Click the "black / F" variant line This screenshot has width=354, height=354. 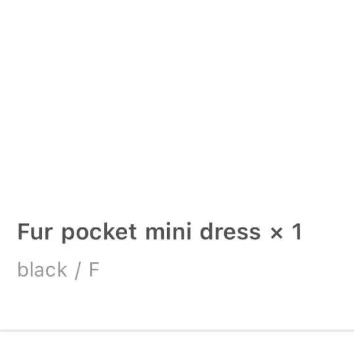58,270
